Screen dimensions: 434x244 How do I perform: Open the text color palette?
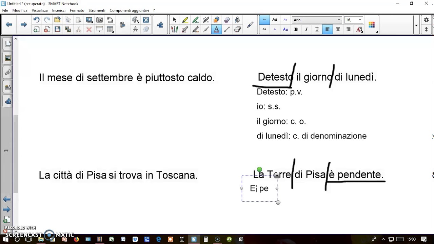pyautogui.click(x=372, y=25)
